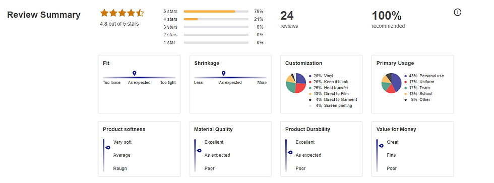Screen dimensions: 494x183
Task: Click the 4.8 out of 5 stars text
Action: 119,24
